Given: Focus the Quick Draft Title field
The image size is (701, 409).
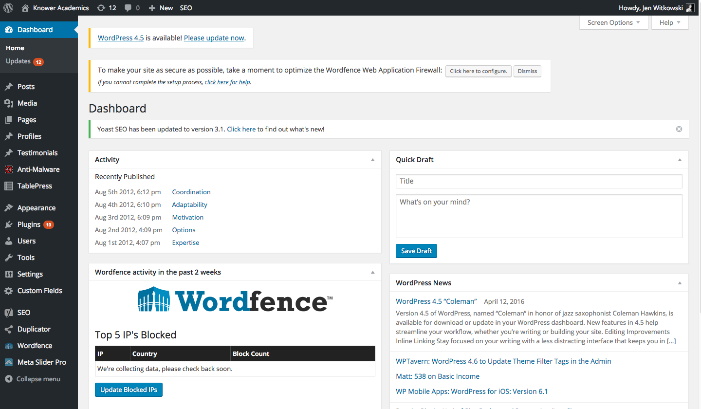Looking at the screenshot, I should pyautogui.click(x=539, y=181).
